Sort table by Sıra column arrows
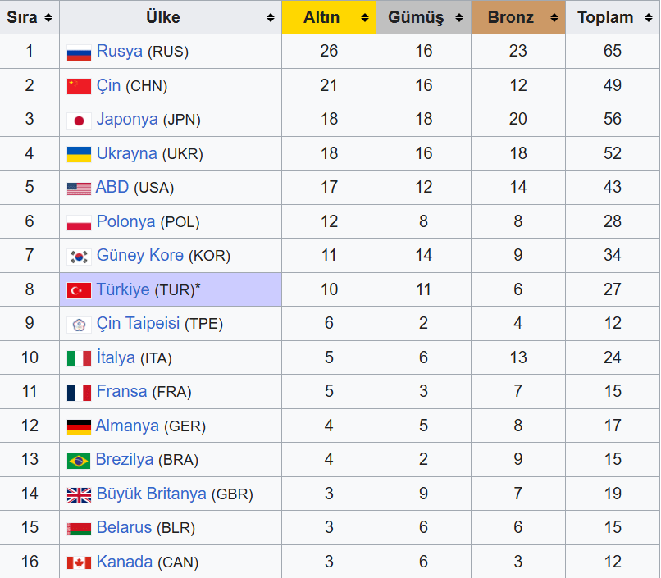Screen dimensions: 661x578 pos(48,18)
